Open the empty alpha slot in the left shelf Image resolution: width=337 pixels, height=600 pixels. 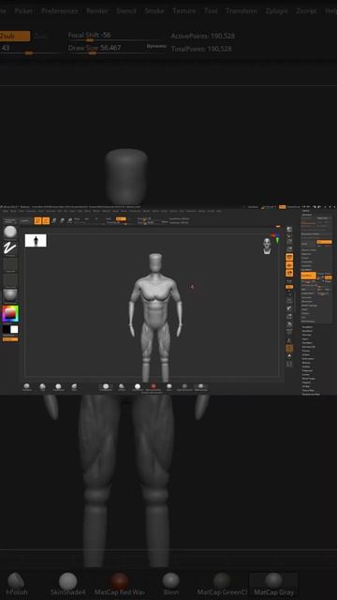click(10, 264)
